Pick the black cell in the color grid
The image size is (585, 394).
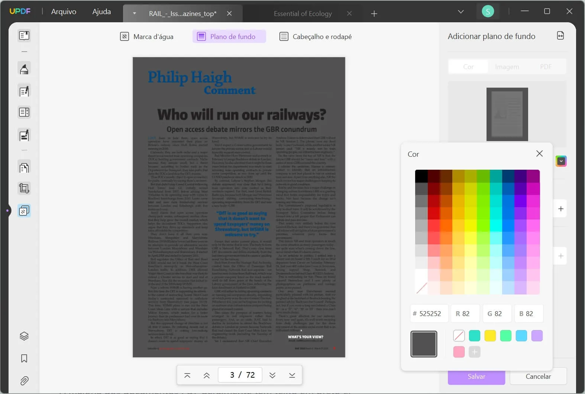[x=421, y=176]
